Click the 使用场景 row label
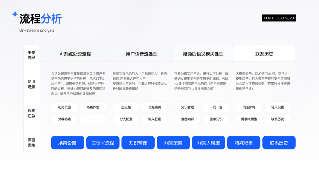This screenshot has height=179, width=319. (31, 84)
